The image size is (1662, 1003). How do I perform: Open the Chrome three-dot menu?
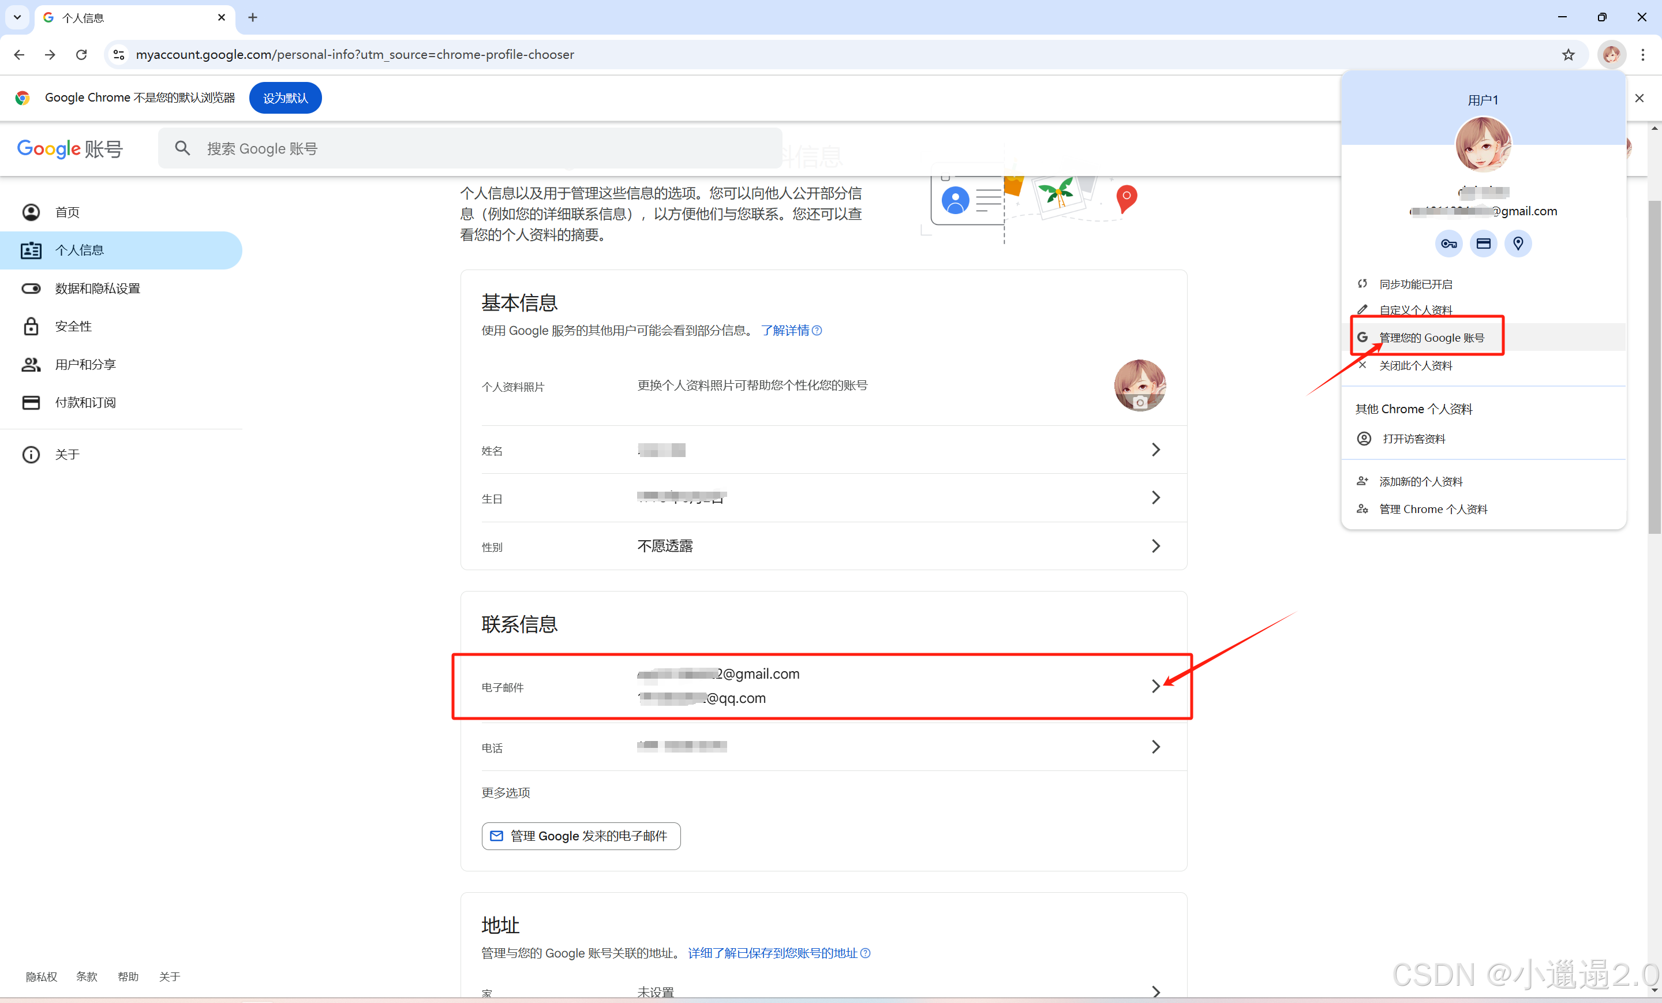point(1642,55)
